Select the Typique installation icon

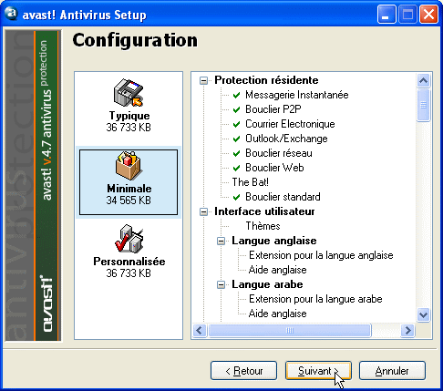tap(129, 92)
